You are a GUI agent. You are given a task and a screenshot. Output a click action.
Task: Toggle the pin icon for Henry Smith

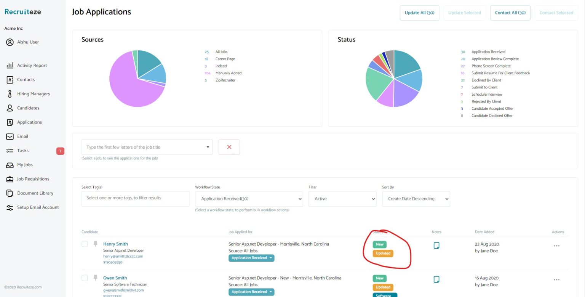click(95, 243)
